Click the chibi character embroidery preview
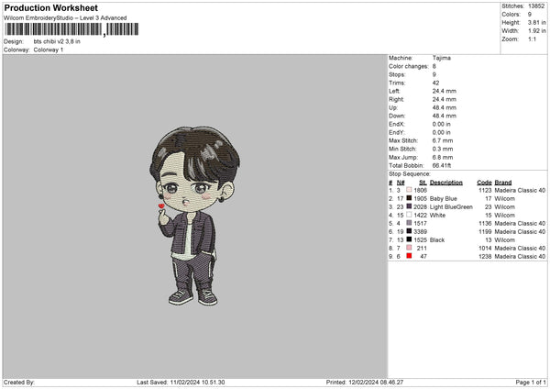This screenshot has height=389, width=550. click(x=194, y=216)
